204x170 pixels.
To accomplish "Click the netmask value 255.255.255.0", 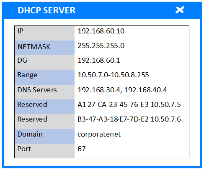I will click(x=101, y=46).
